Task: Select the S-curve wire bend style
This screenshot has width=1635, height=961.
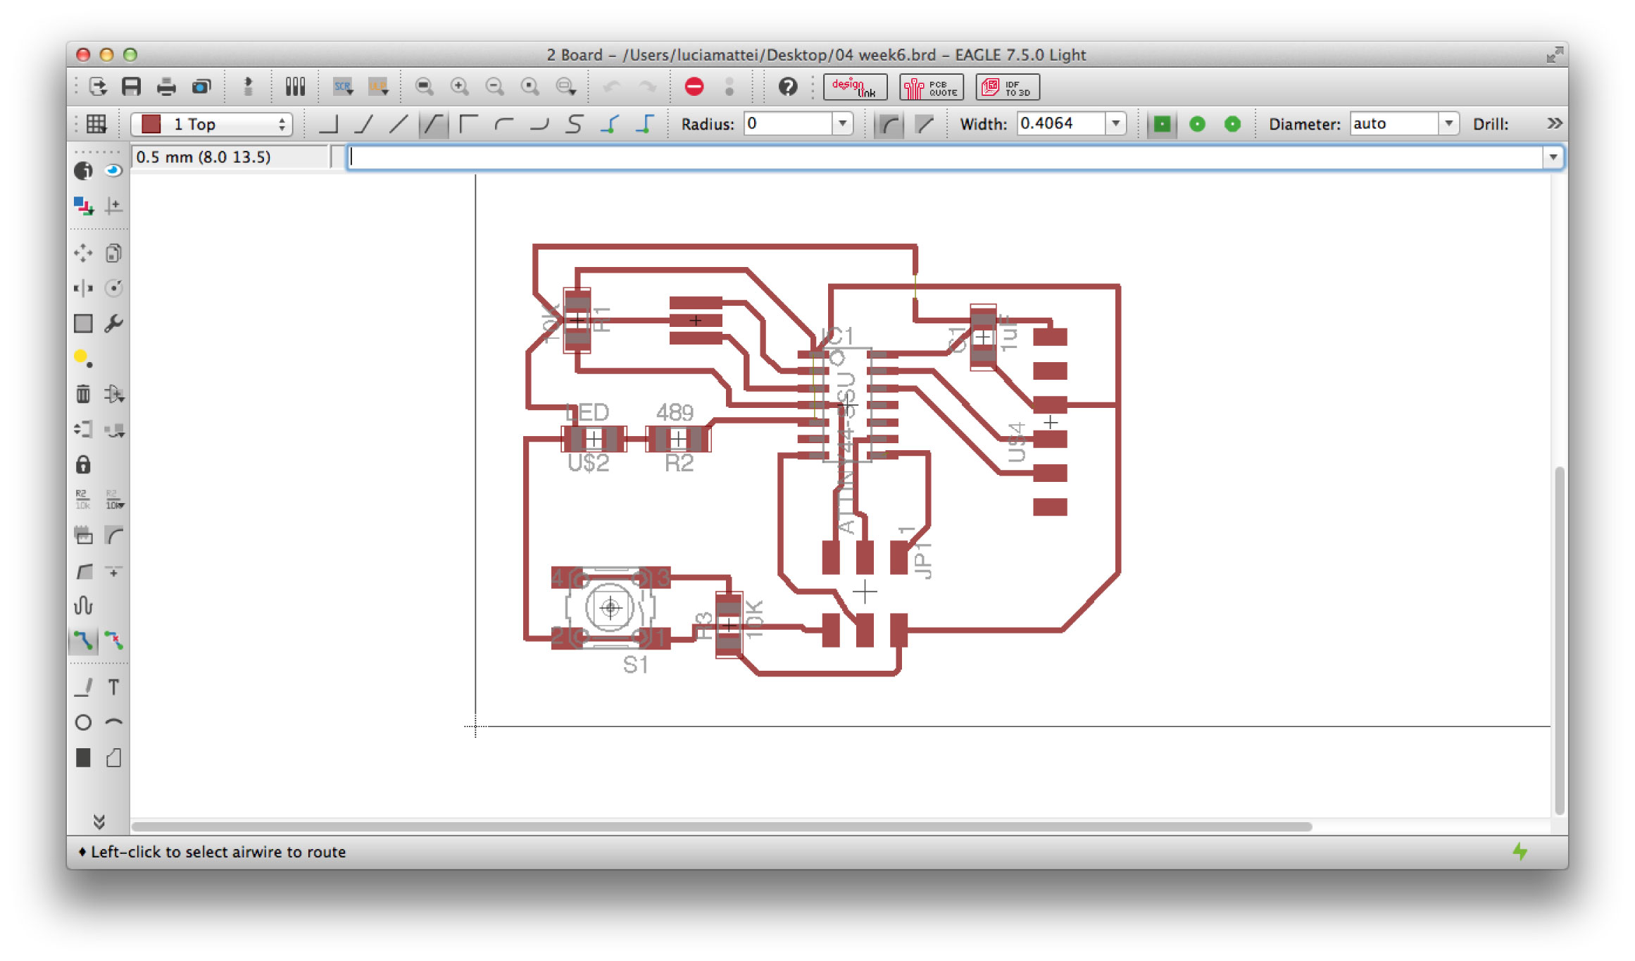Action: (575, 124)
